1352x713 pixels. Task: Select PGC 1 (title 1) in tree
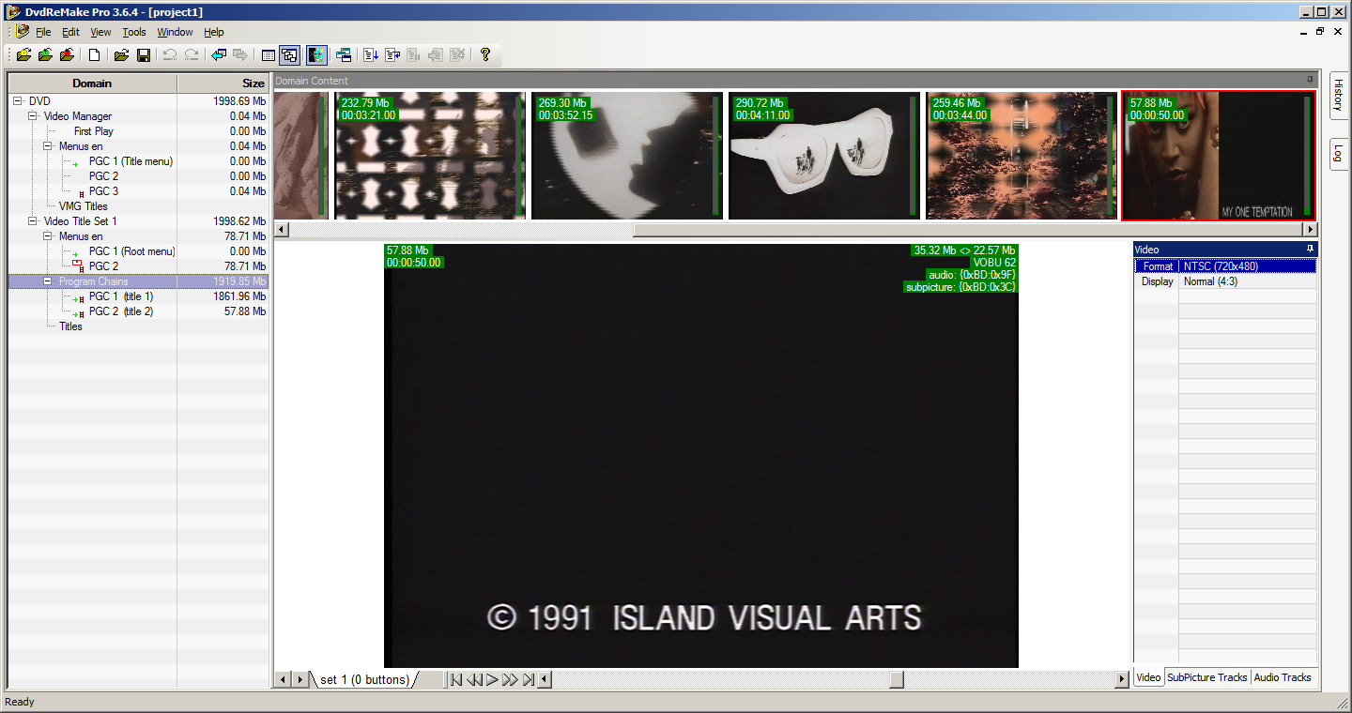coord(121,296)
